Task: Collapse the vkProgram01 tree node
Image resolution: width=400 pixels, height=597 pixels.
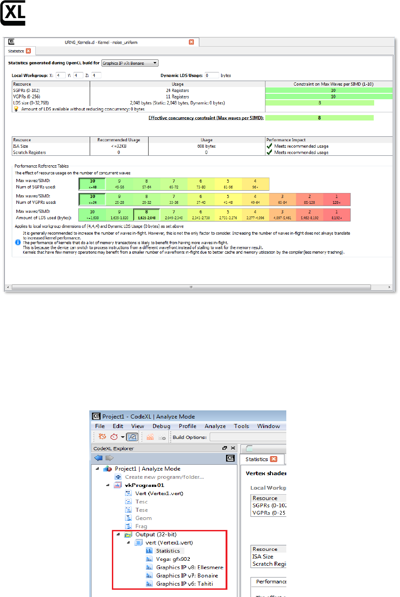Action: coord(108,485)
